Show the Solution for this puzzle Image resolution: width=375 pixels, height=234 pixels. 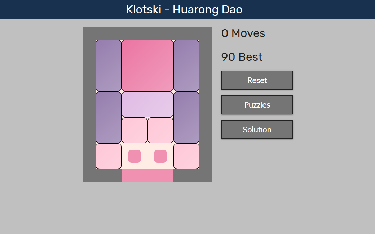257,129
